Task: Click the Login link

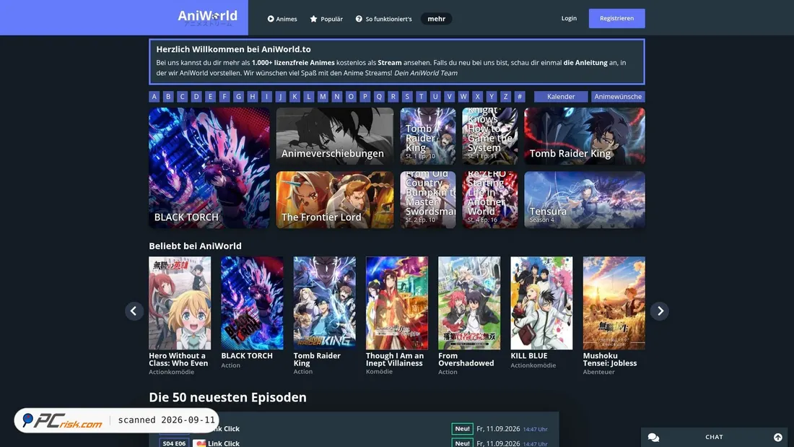Action: point(569,18)
